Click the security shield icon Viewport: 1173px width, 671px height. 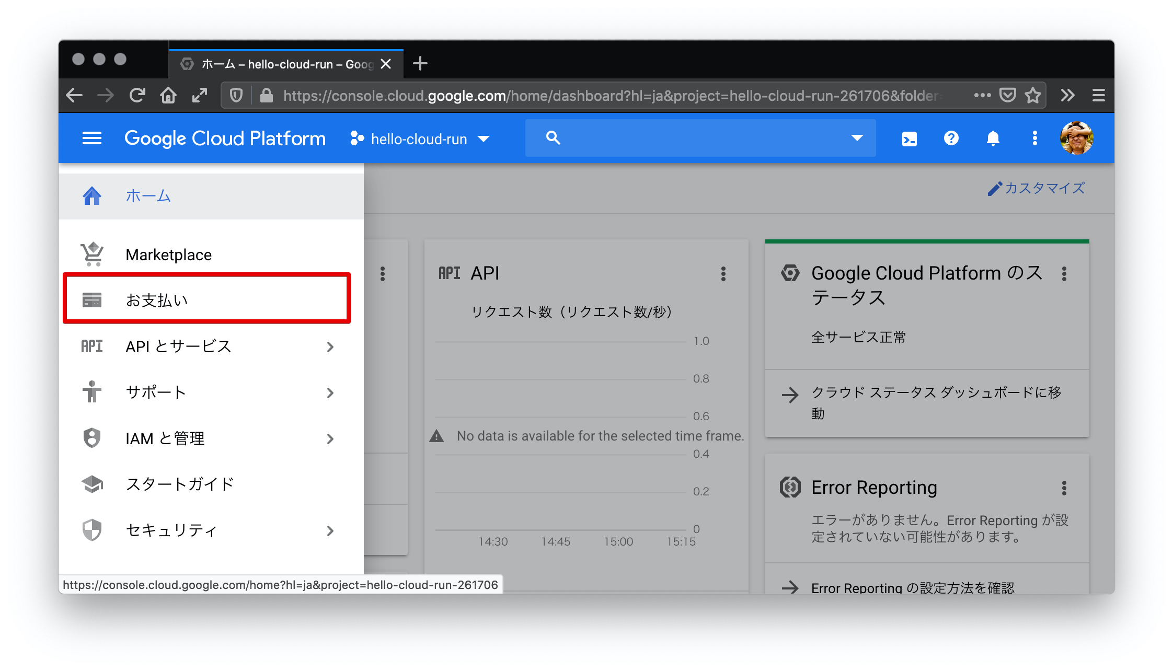tap(92, 530)
